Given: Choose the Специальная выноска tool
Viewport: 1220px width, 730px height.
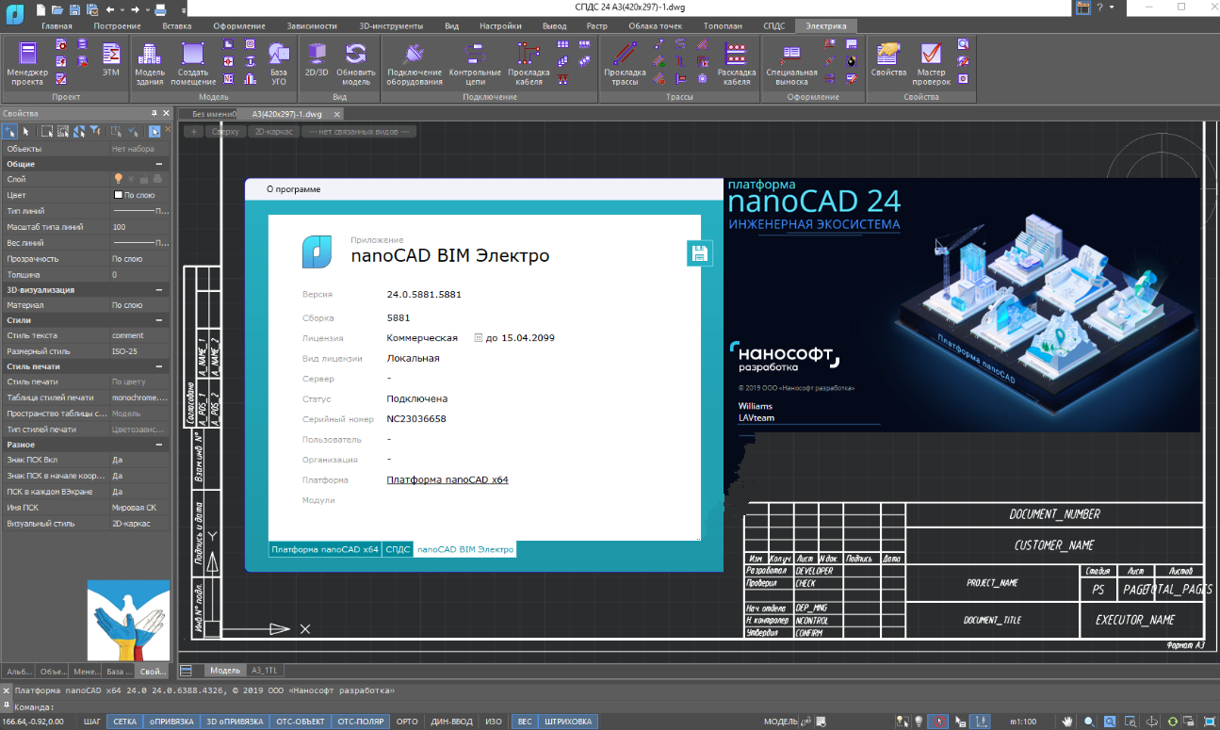Looking at the screenshot, I should [x=791, y=62].
